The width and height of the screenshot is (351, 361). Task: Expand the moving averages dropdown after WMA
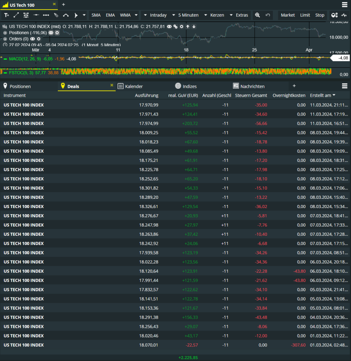(x=136, y=15)
